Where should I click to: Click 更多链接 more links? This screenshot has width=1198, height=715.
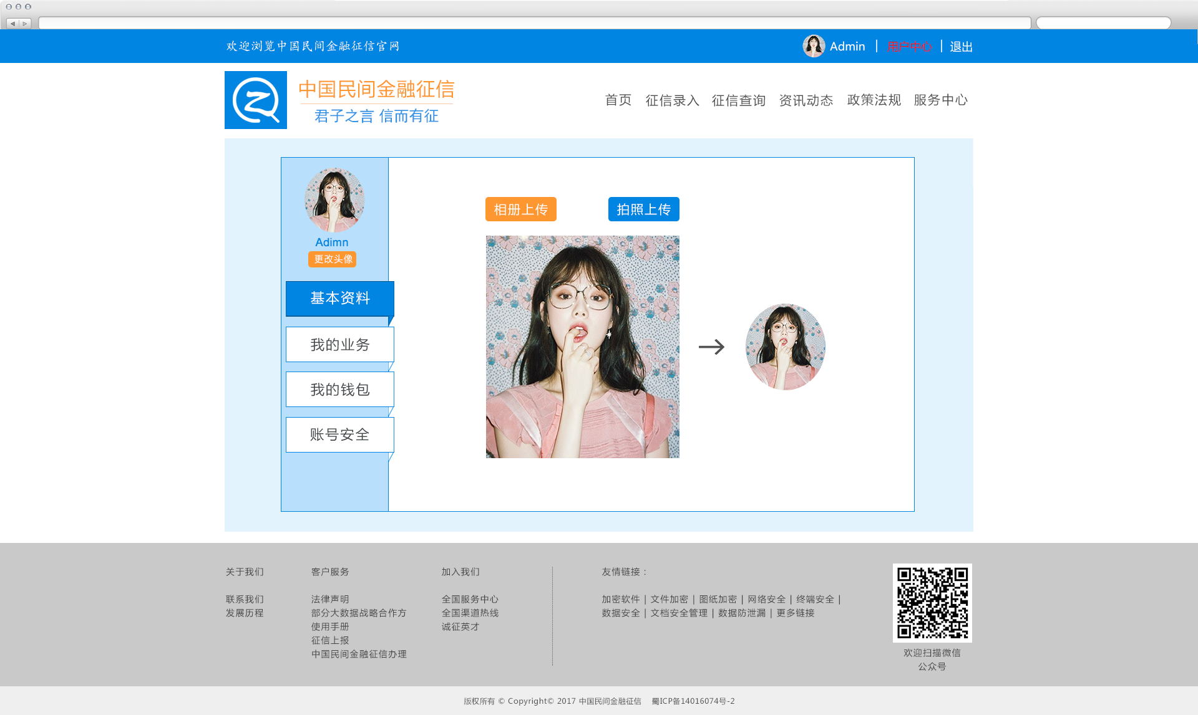coord(796,613)
